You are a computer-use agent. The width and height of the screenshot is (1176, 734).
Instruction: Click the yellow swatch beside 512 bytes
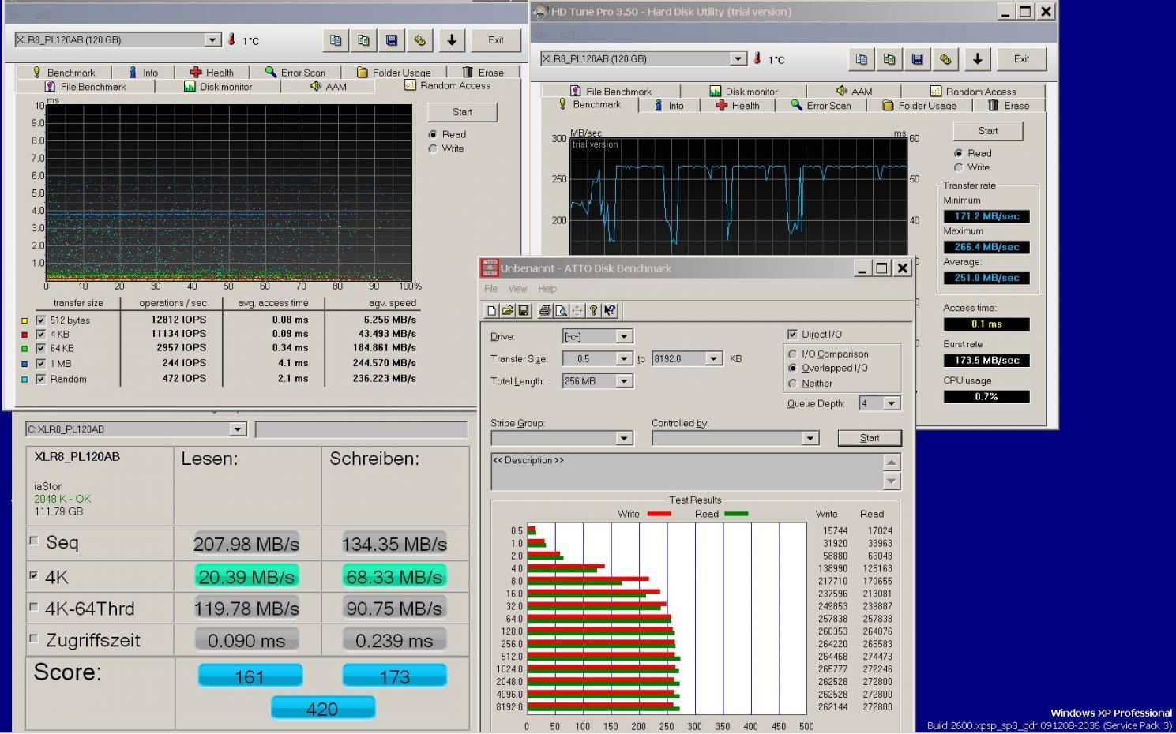24,320
